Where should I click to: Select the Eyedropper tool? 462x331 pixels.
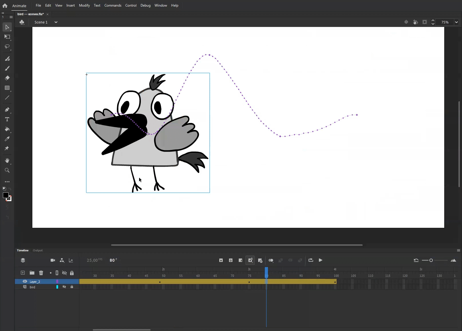[7, 139]
